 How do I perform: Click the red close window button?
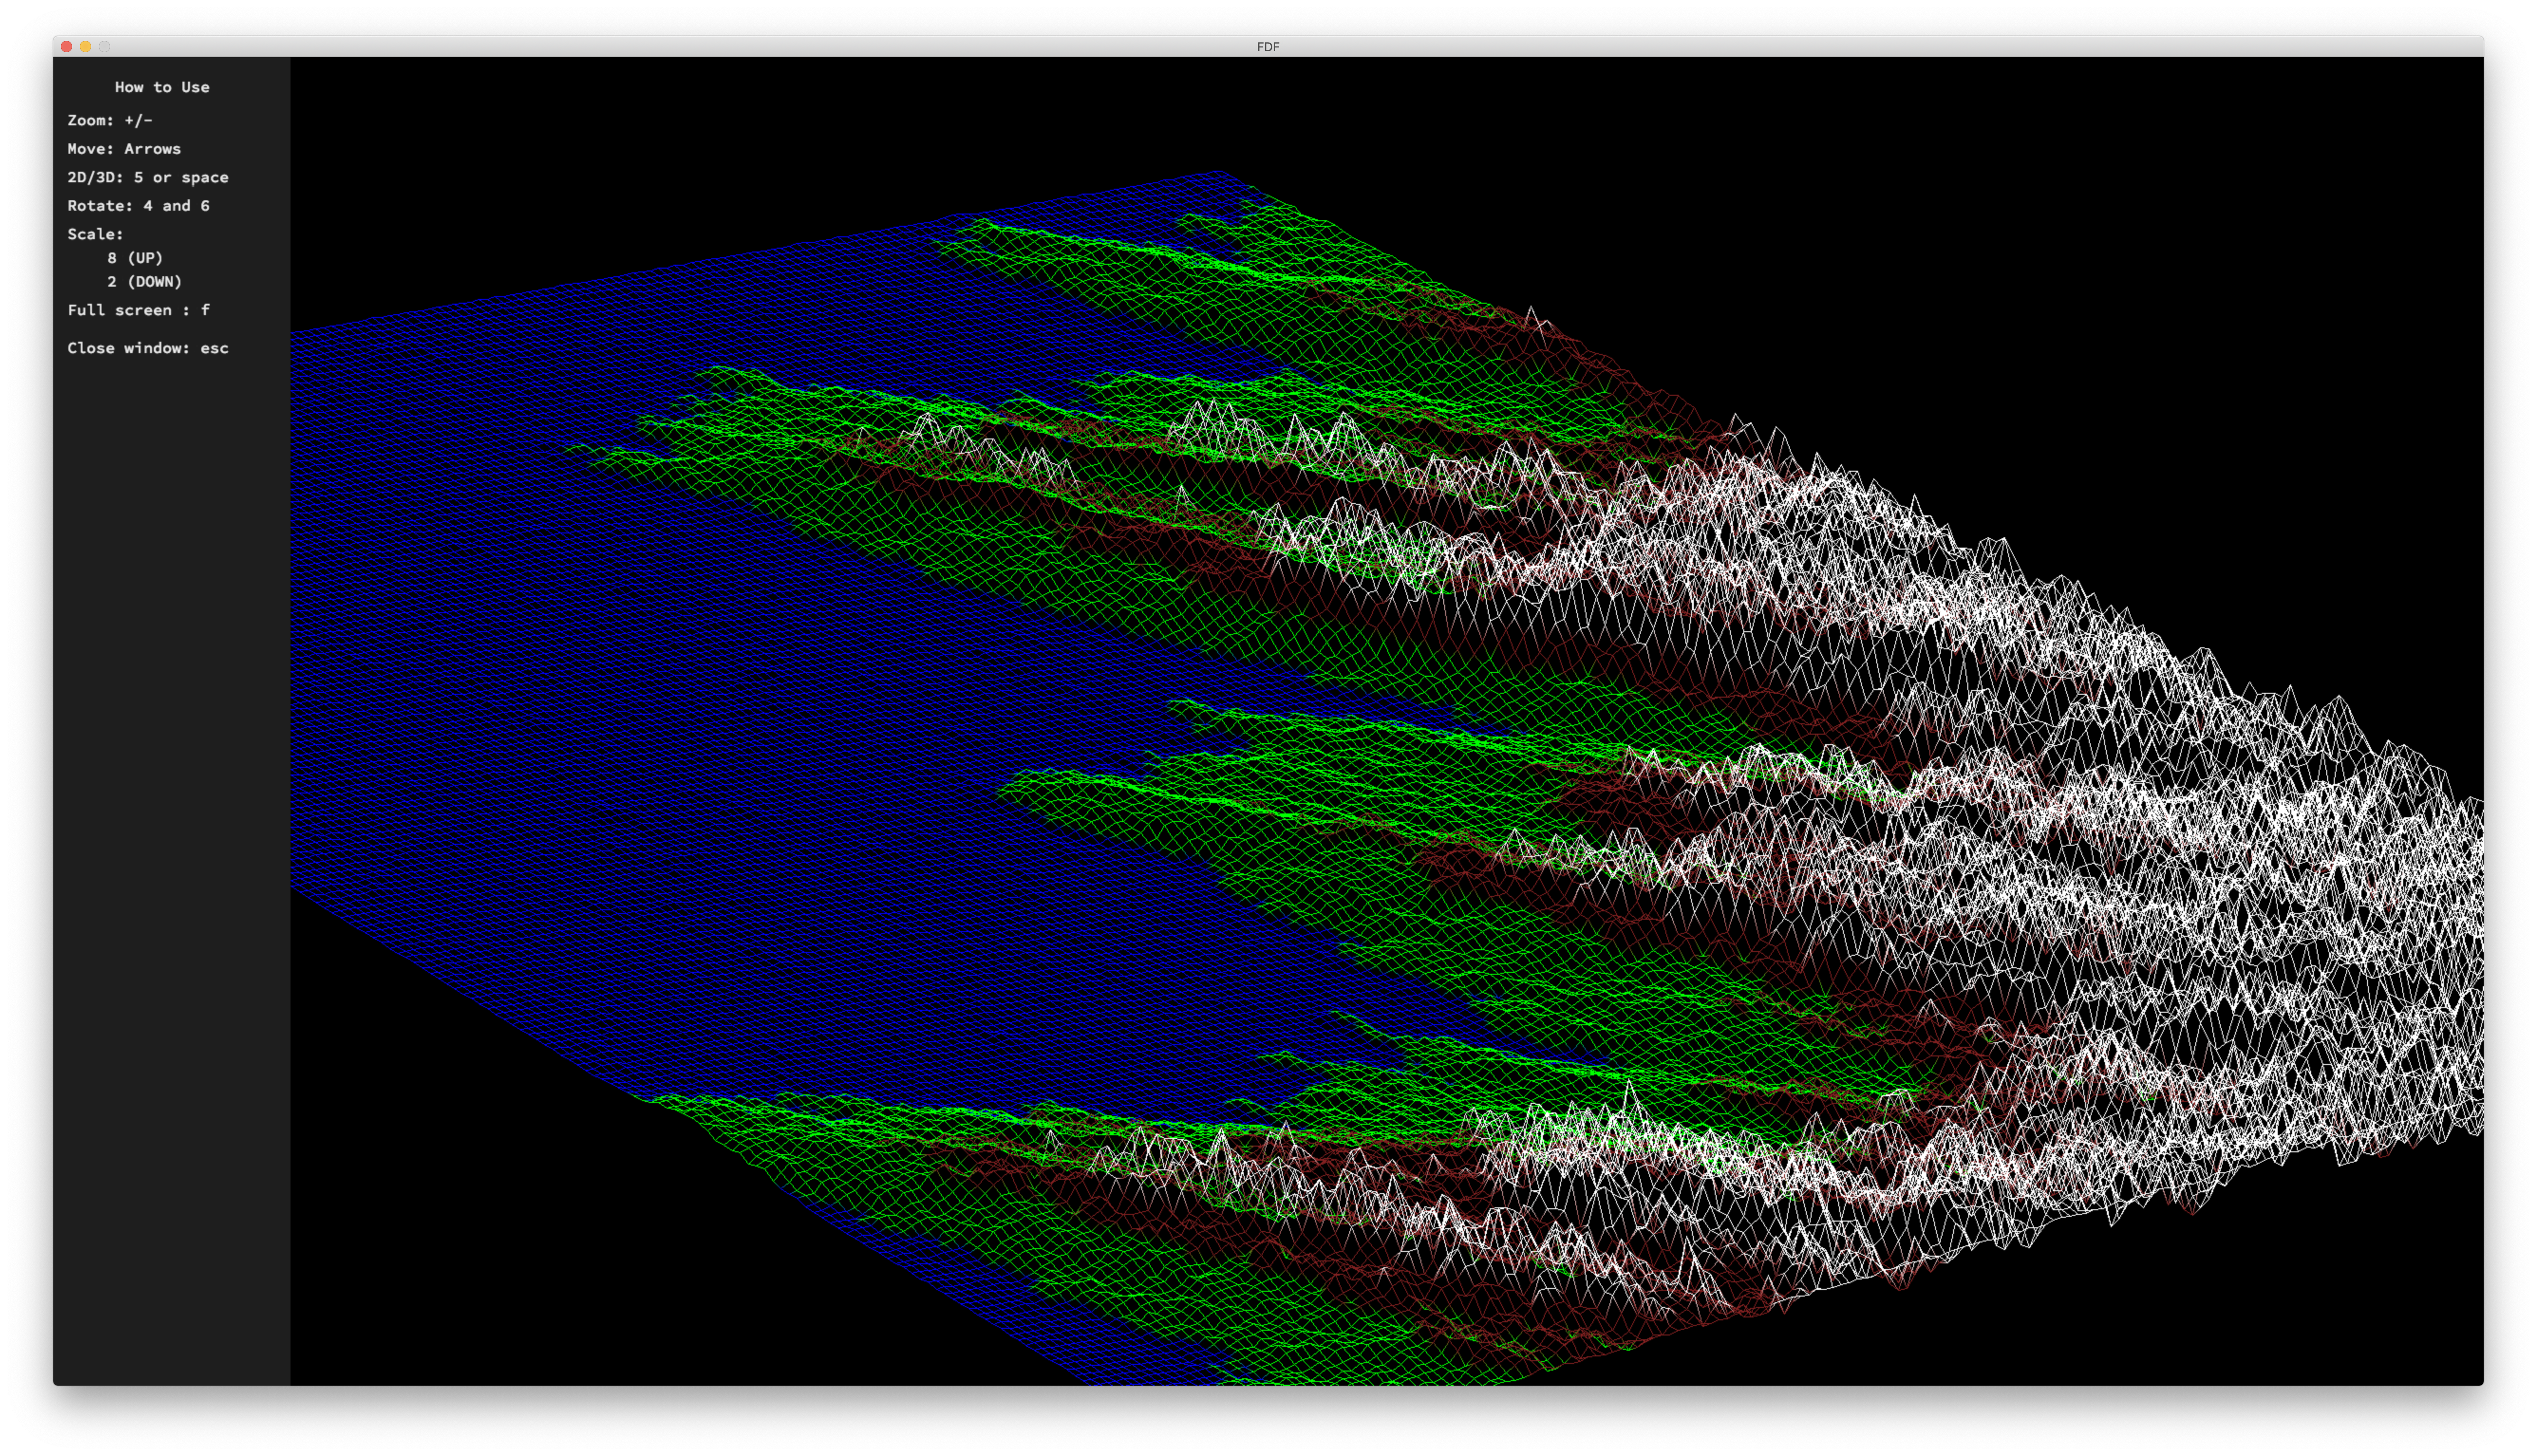coord(67,47)
